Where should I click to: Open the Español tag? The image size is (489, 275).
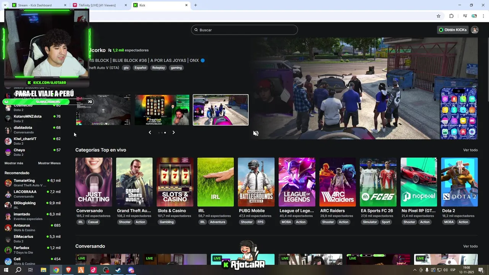point(140,68)
